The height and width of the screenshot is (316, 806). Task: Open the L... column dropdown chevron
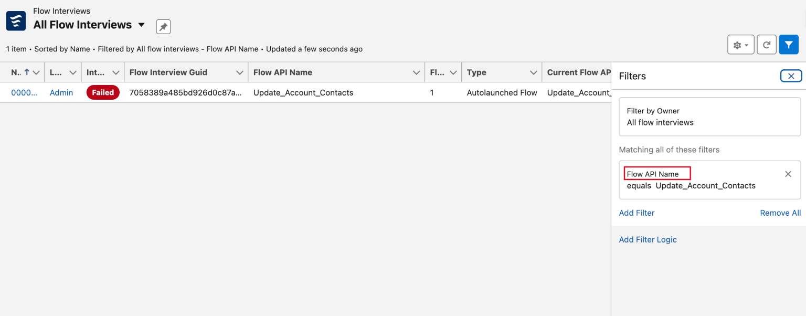click(73, 72)
